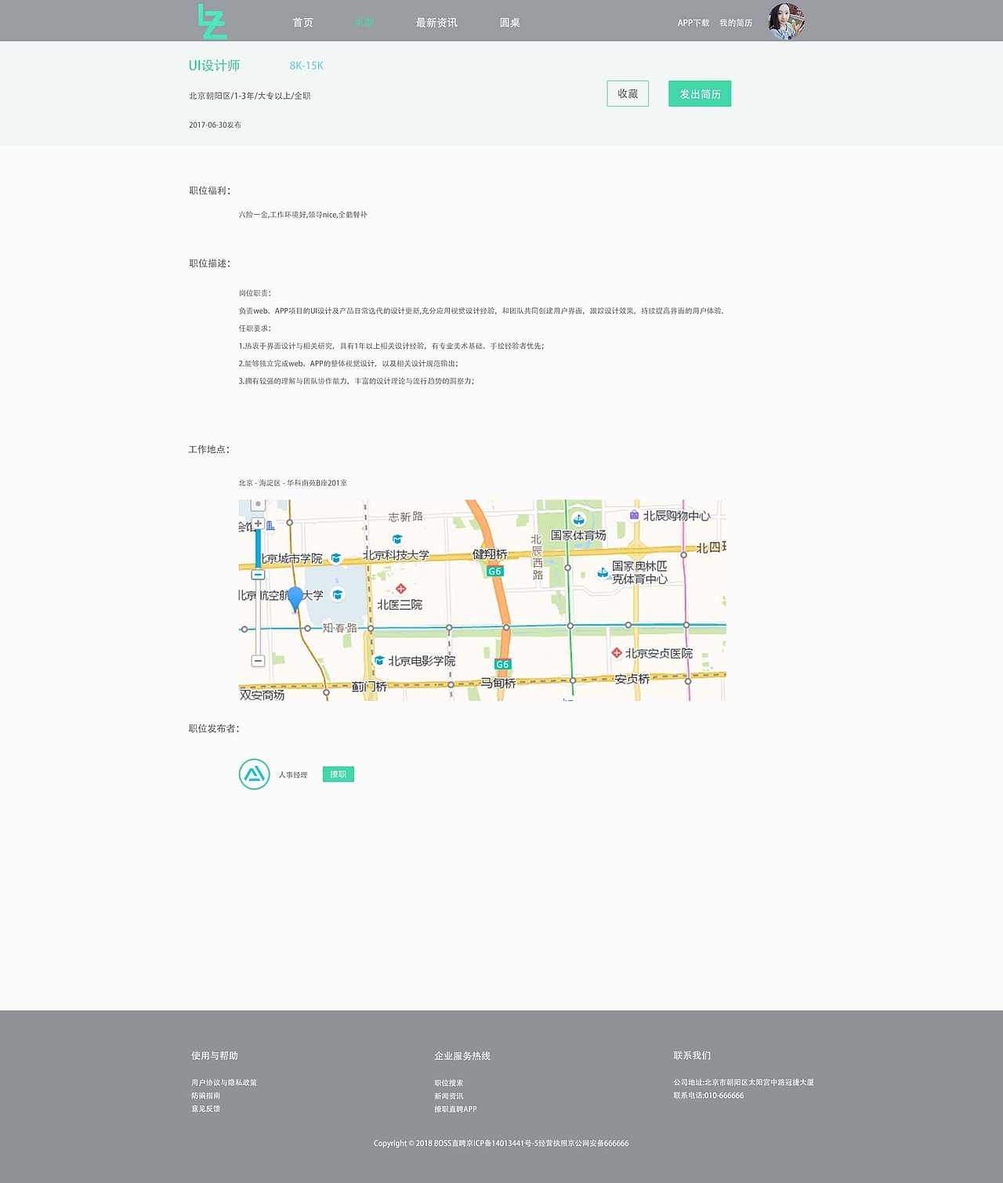The image size is (1003, 1183).
Task: Click the building icon beside the zoom-in button
Action: [270, 525]
